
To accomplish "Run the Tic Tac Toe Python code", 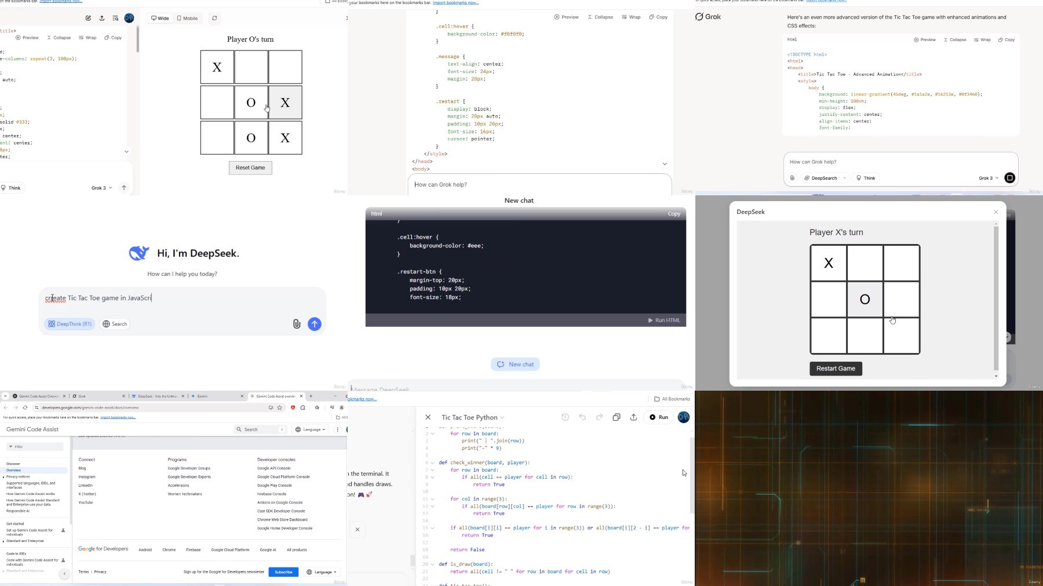I will (x=659, y=417).
